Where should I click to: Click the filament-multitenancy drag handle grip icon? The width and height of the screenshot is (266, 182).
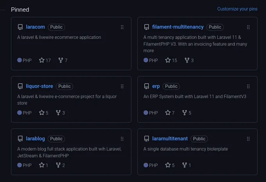tap(248, 27)
